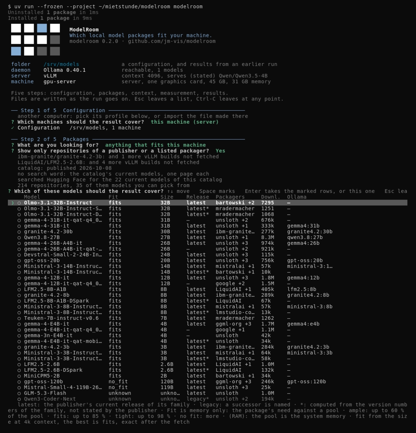Click the gemma4:31b Ollama tag

click(303, 226)
